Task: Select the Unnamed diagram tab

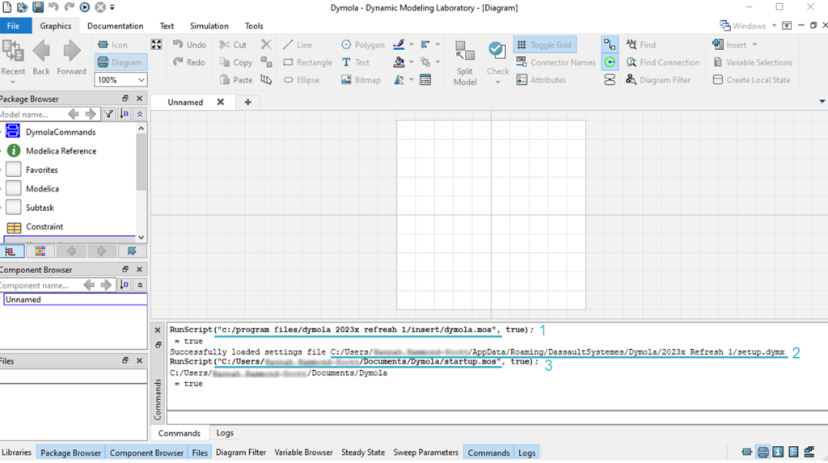Action: tap(185, 103)
